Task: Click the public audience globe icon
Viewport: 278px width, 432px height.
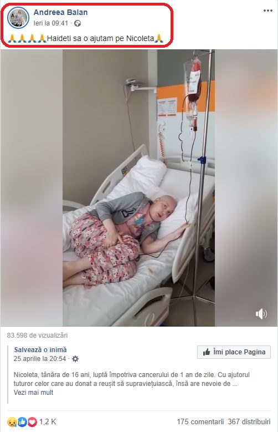Action: pos(78,23)
